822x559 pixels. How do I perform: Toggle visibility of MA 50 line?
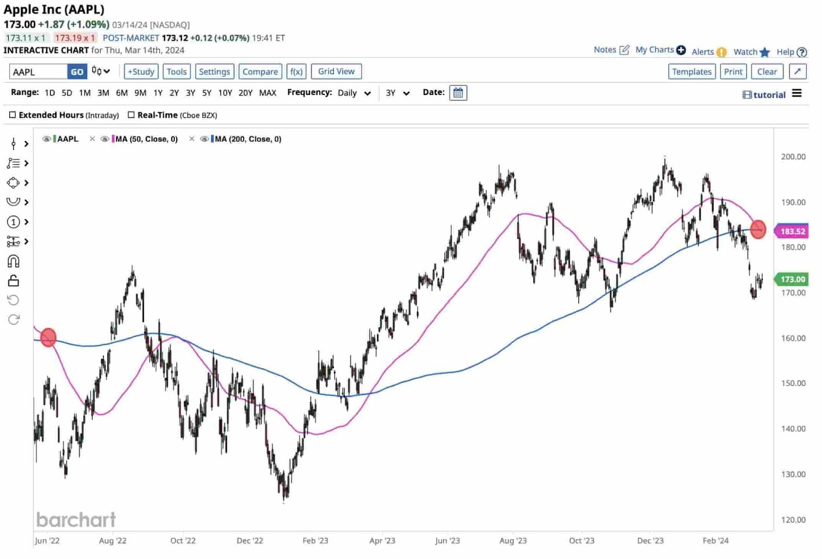(105, 139)
